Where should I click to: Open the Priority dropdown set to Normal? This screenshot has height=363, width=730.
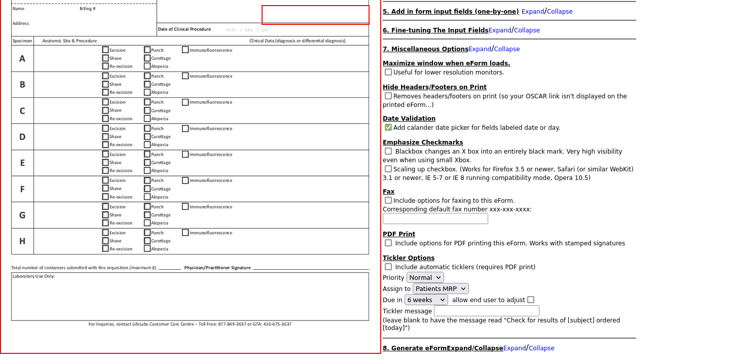tap(425, 277)
